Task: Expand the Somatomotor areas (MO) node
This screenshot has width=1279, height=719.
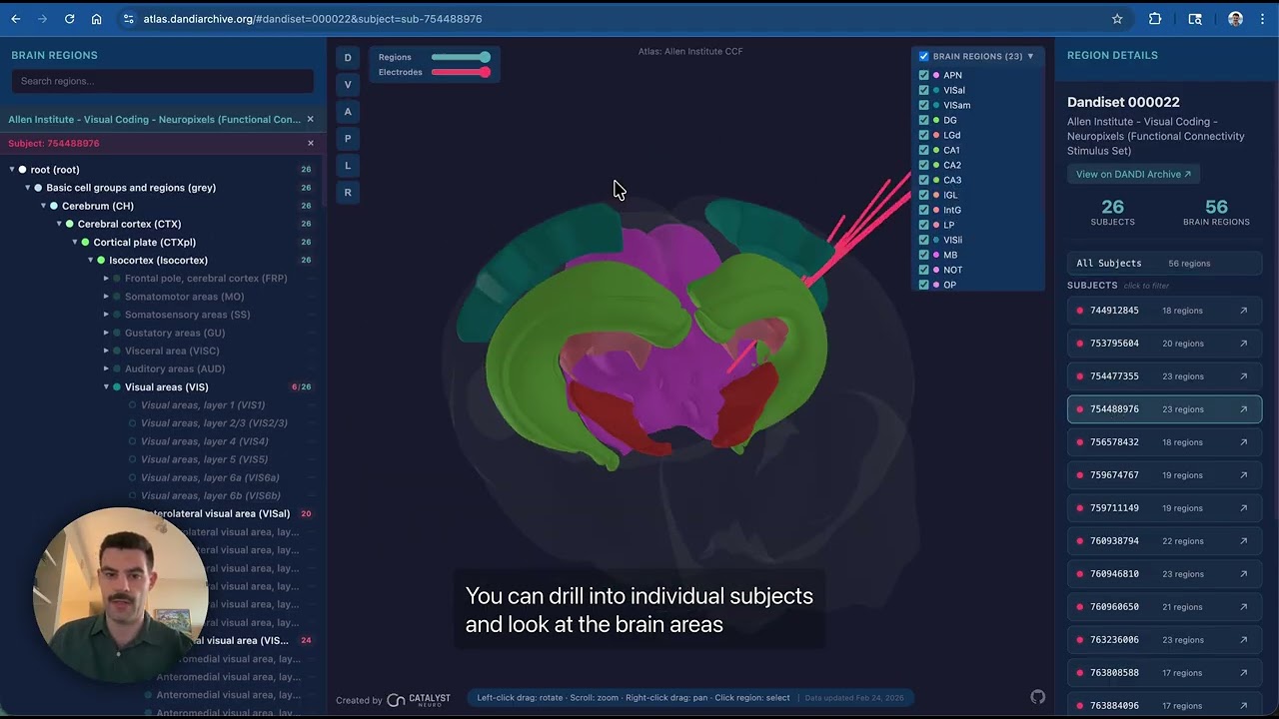Action: pyautogui.click(x=106, y=297)
